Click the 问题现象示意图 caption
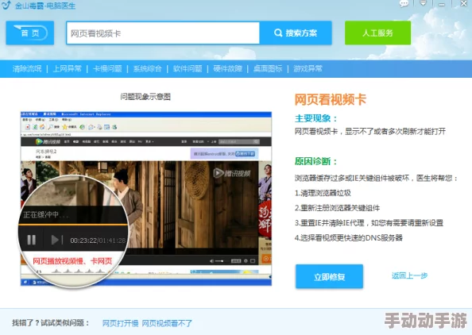 click(x=145, y=97)
